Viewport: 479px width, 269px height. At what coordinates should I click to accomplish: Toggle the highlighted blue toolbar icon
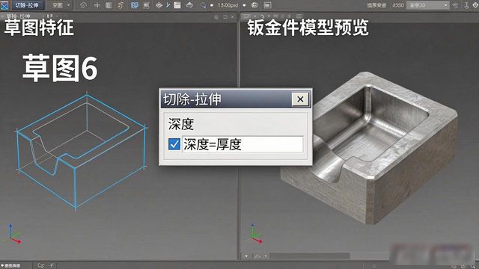pyautogui.click(x=135, y=5)
